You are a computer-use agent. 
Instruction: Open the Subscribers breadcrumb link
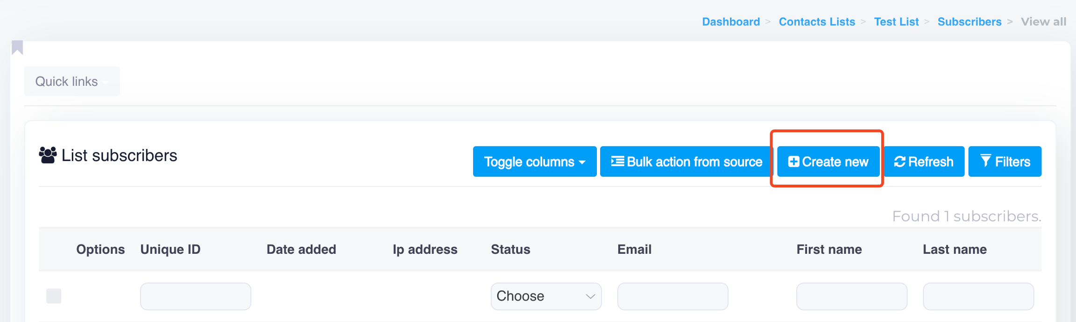970,22
